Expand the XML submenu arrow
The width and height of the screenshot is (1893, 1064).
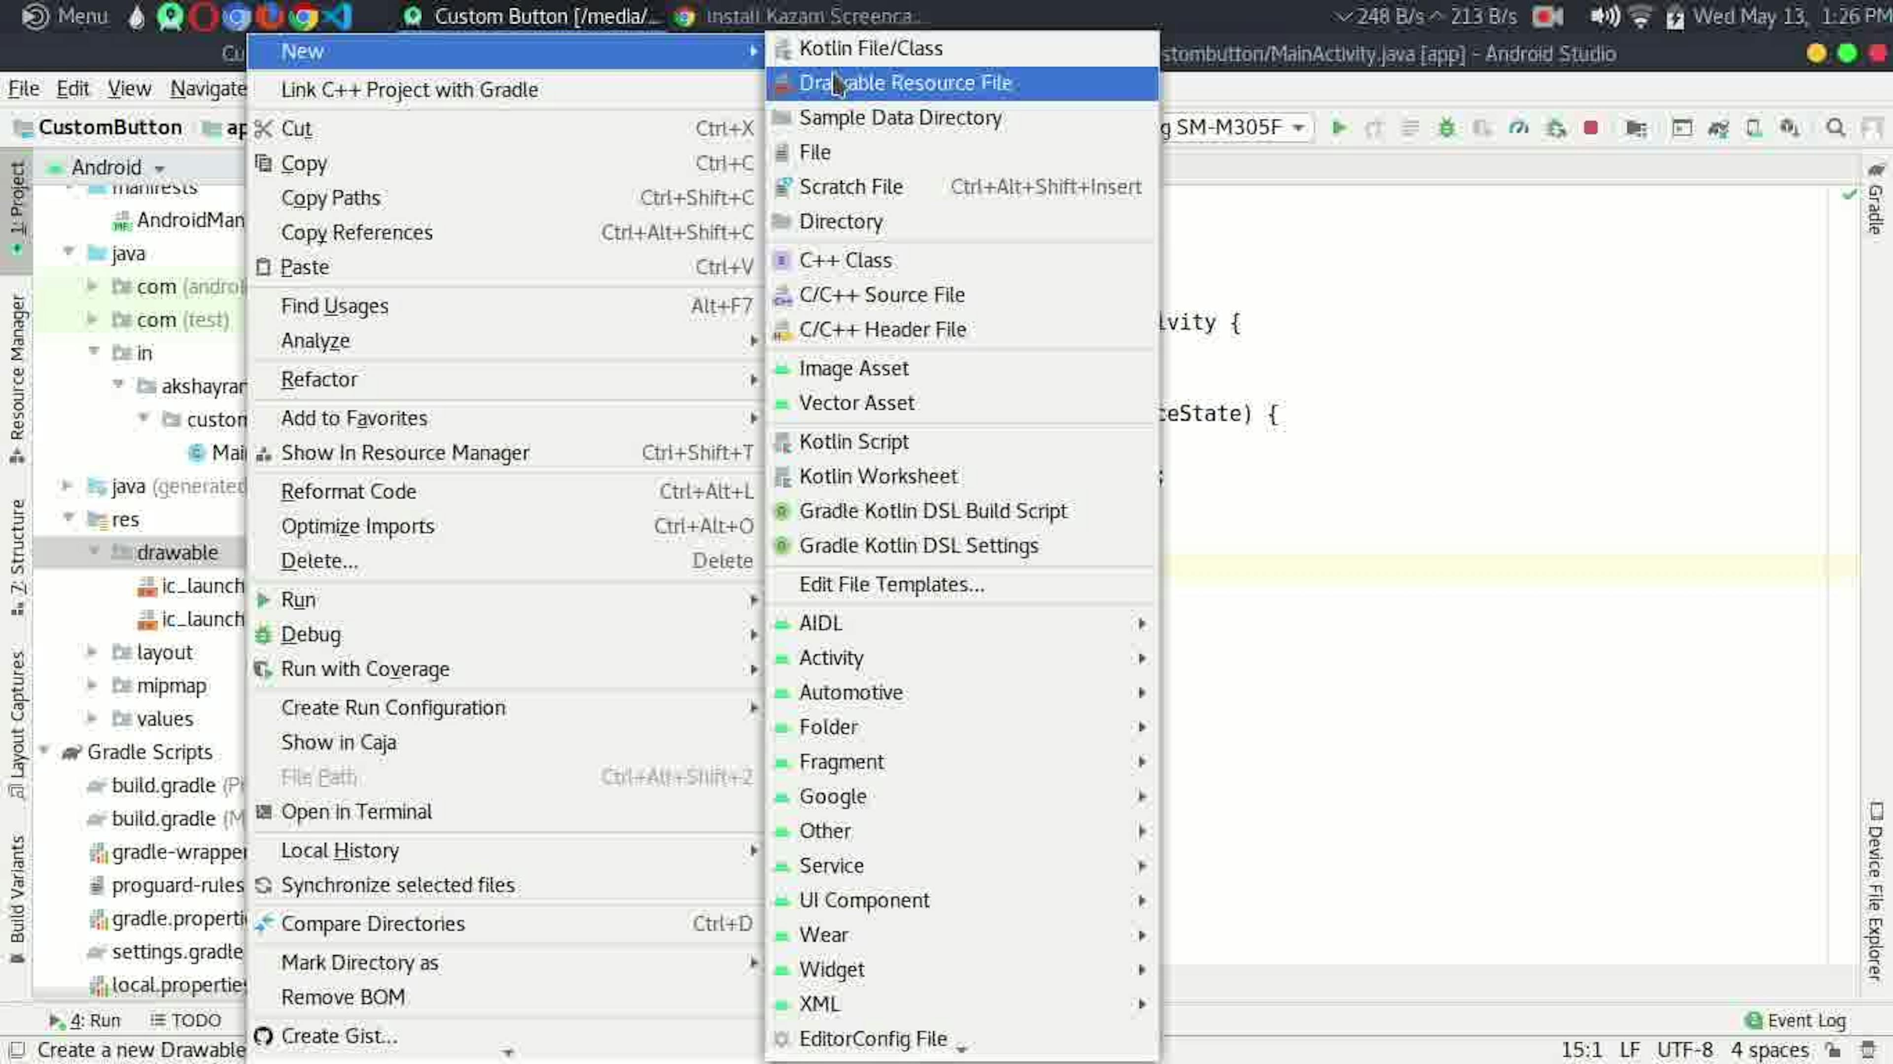1142,1004
